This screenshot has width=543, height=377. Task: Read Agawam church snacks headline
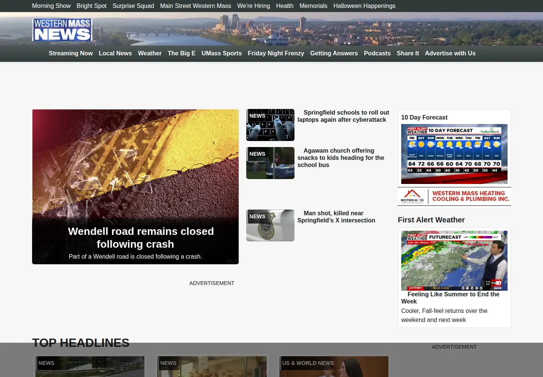(341, 158)
